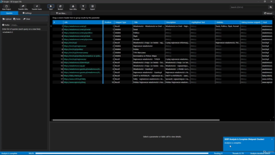The height and width of the screenshot is (155, 275).
Task: Upload a queries file
Action: click(x=7, y=19)
